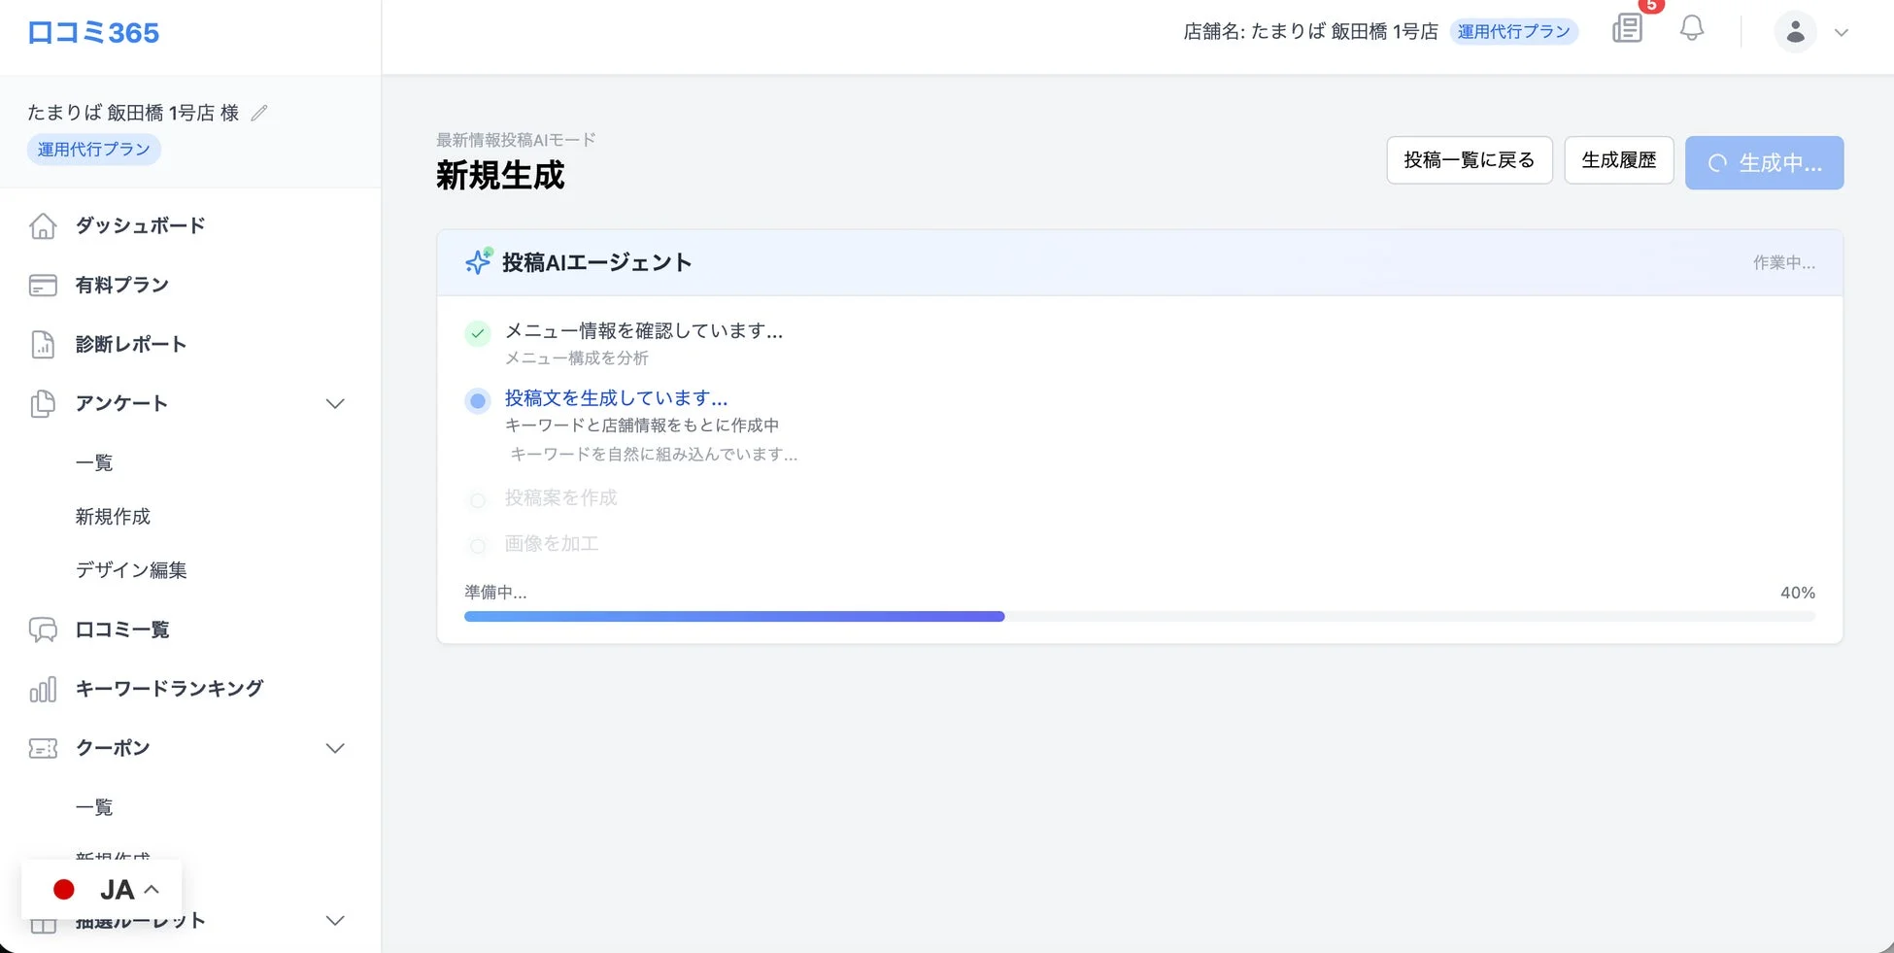Open デザイン編集 from the sidebar

tap(131, 570)
